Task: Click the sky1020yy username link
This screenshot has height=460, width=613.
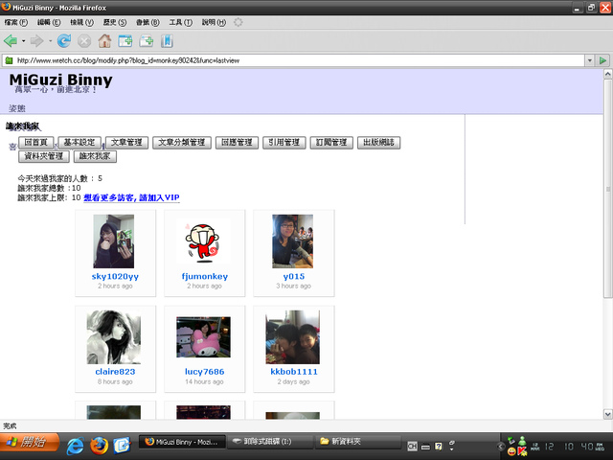Action: coord(115,276)
